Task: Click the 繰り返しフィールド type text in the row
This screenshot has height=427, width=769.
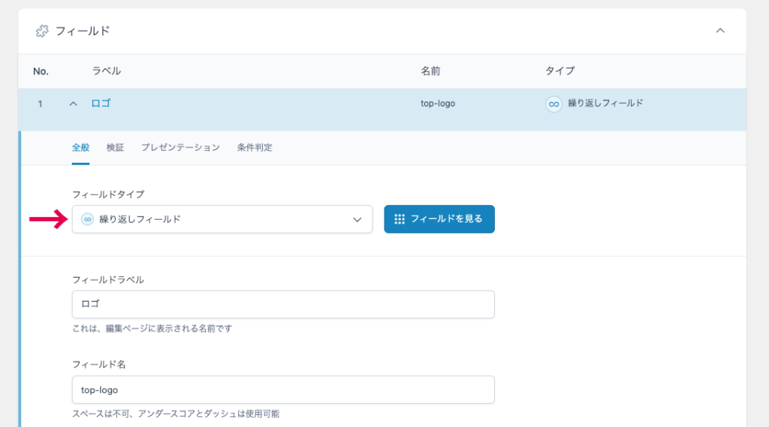Action: click(605, 103)
